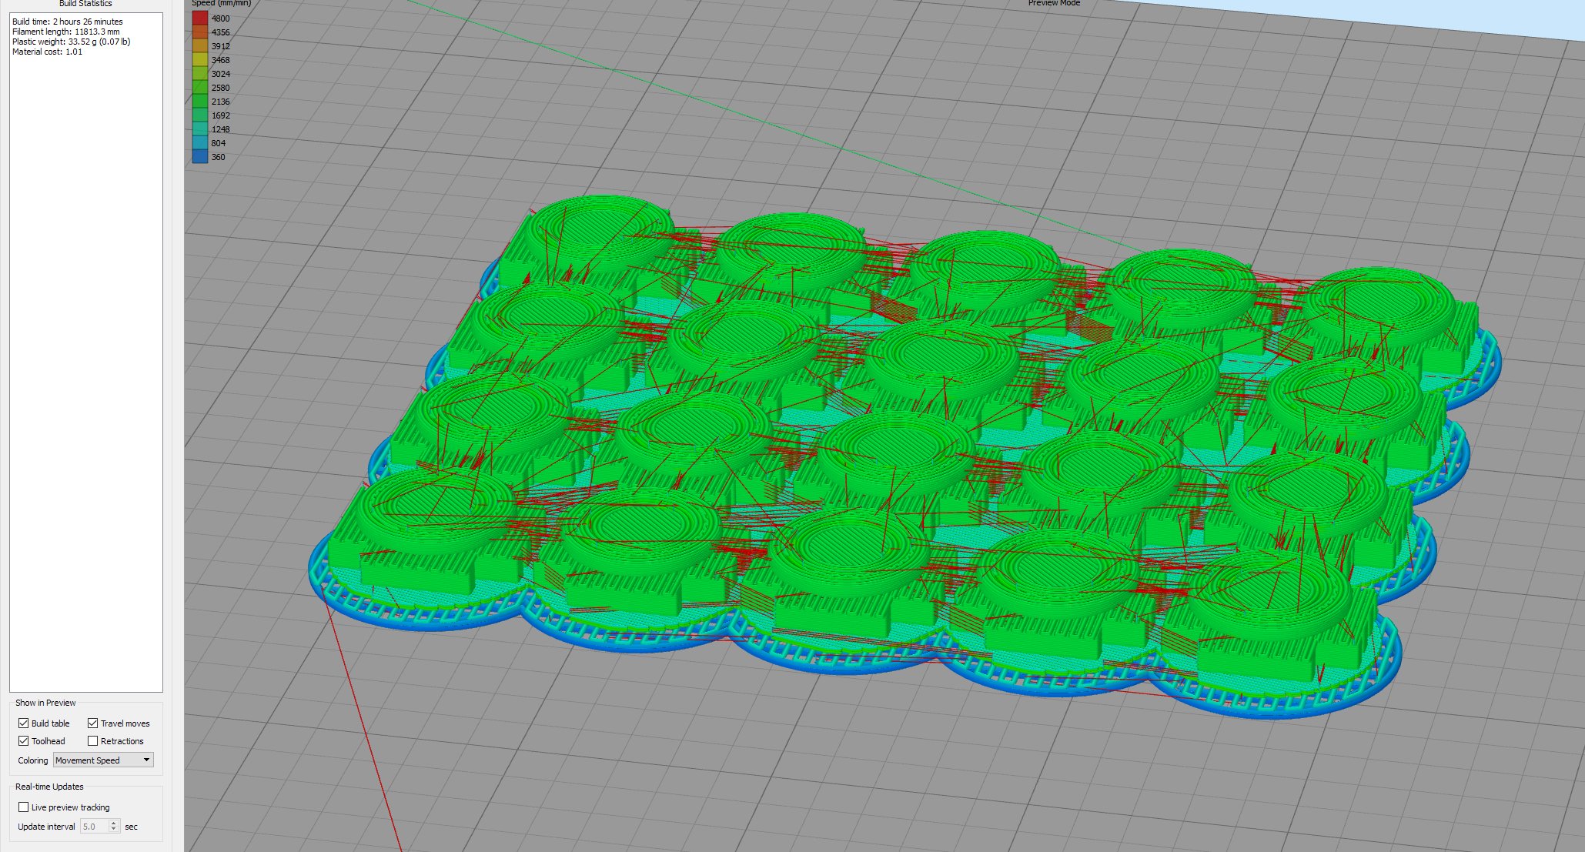This screenshot has height=852, width=1585.
Task: Click the 3912 speed legend swatch
Action: tap(200, 45)
